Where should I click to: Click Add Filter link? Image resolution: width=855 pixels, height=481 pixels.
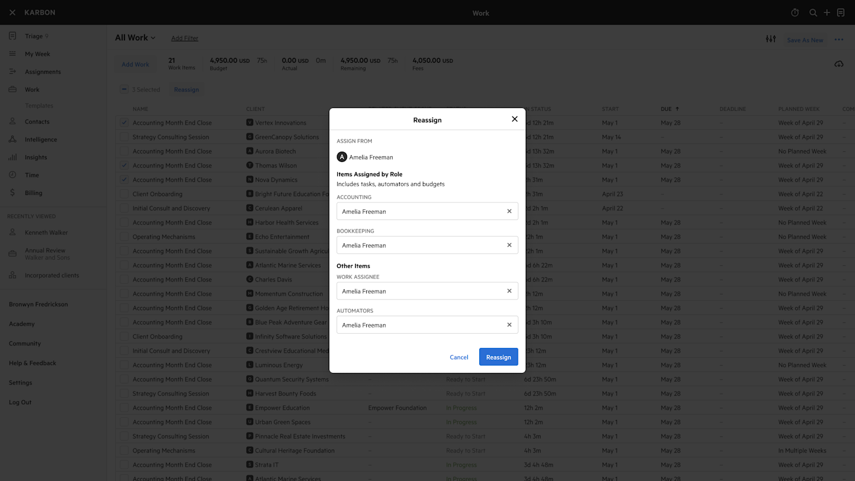tap(185, 38)
